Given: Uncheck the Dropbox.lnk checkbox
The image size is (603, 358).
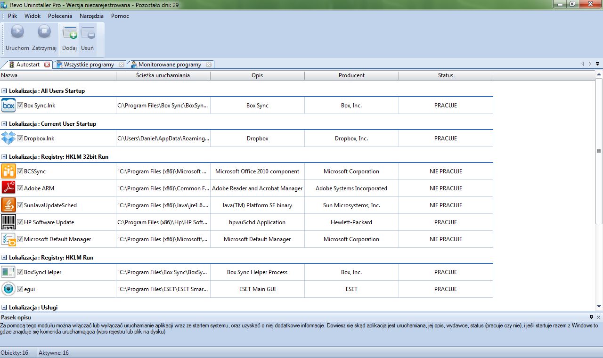Looking at the screenshot, I should (20, 138).
